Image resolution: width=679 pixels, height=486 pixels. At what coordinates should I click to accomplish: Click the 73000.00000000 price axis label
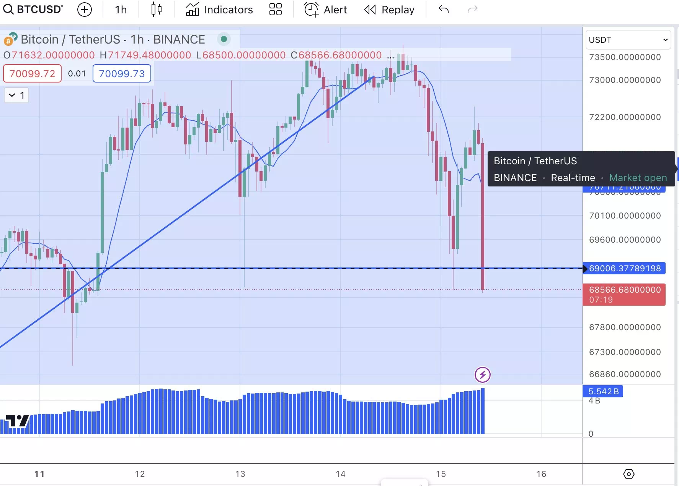tap(625, 80)
